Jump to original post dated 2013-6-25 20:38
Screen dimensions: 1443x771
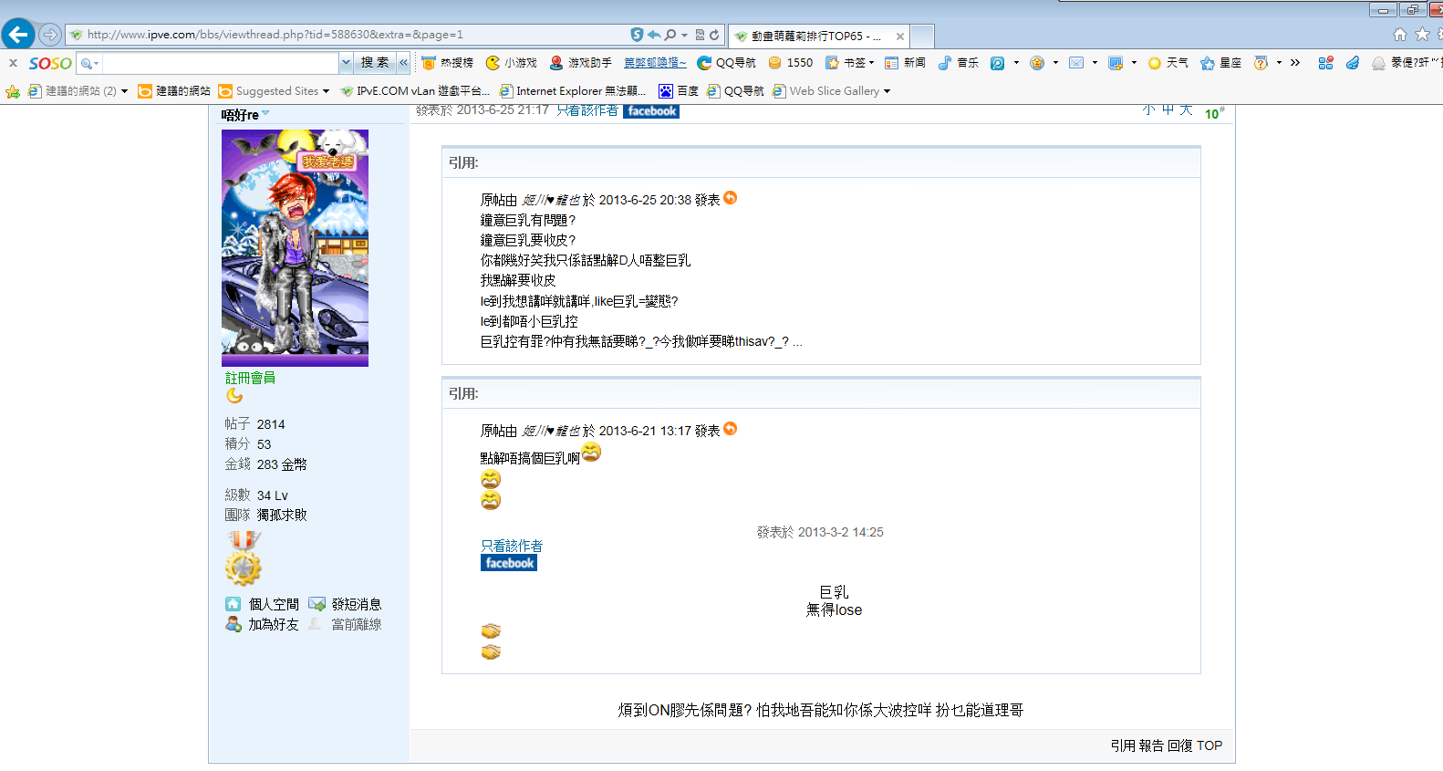tap(731, 198)
